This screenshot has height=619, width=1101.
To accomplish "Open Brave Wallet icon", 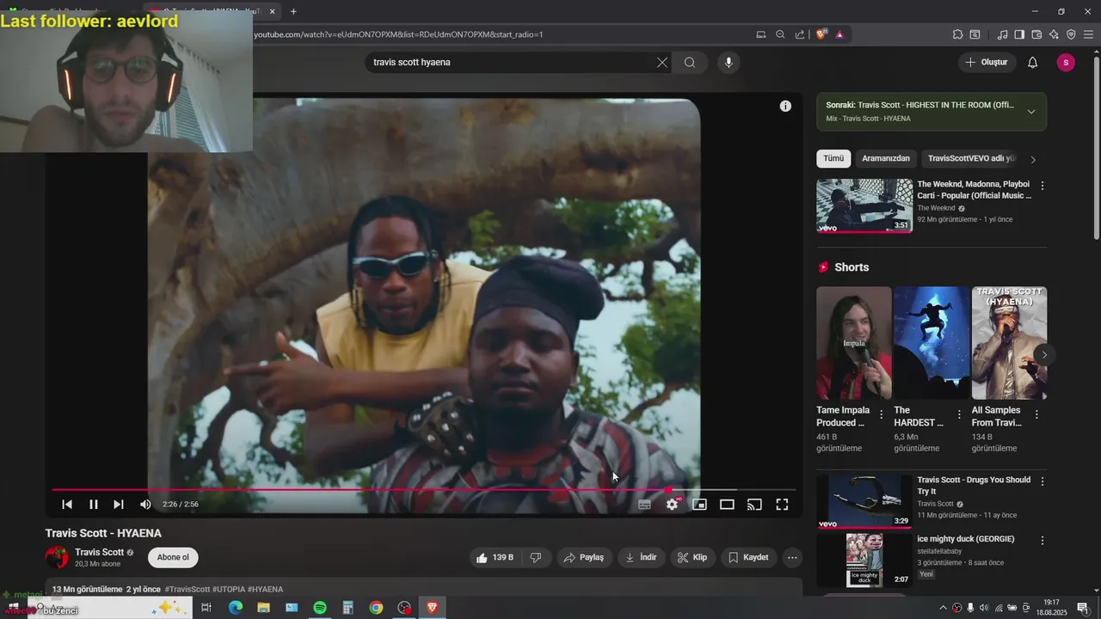I will (x=1036, y=34).
